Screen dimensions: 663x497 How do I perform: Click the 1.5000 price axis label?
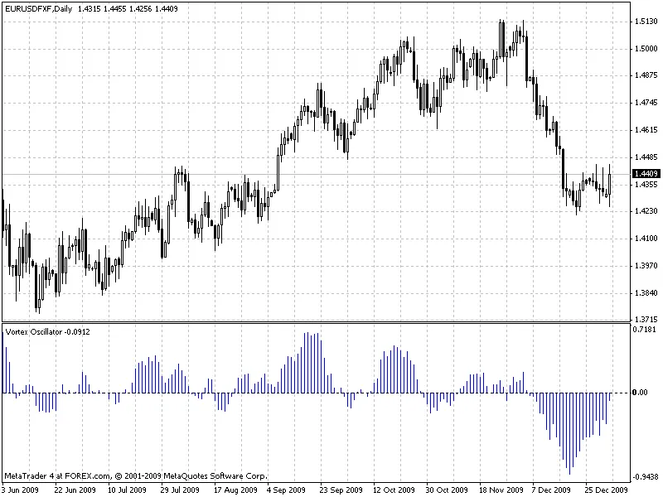point(645,49)
